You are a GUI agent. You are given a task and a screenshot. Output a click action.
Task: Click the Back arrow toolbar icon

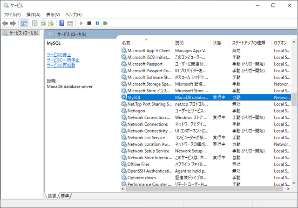[x=5, y=23]
